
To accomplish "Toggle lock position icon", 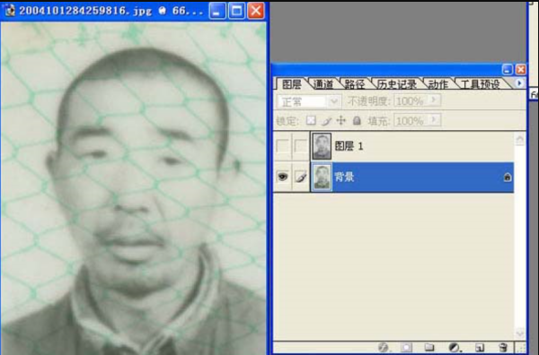I will click(x=341, y=120).
